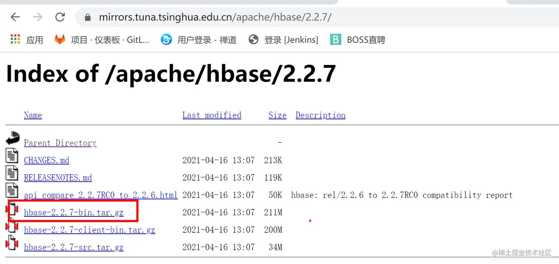Sort listing by Last modified column
Viewport: 559px width, 264px height.
pyautogui.click(x=212, y=115)
